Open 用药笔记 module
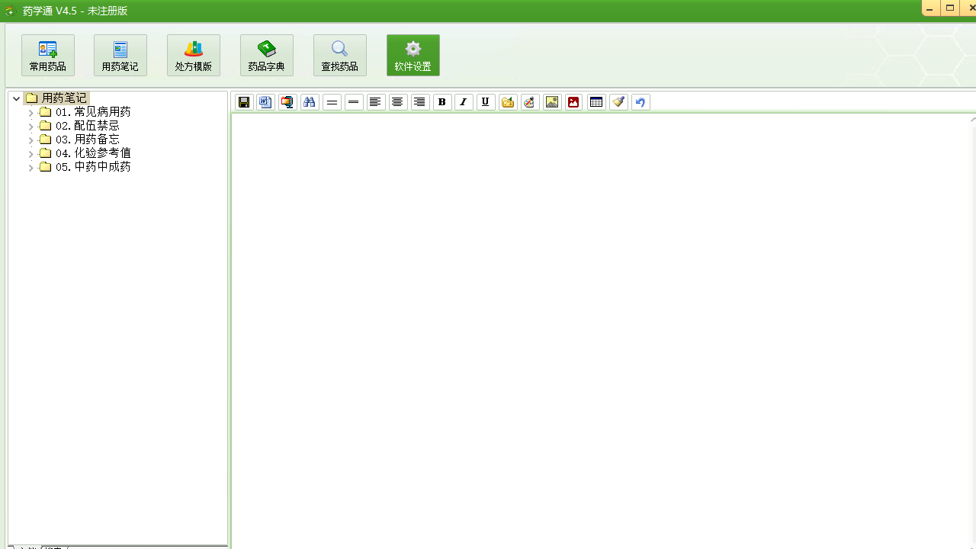The width and height of the screenshot is (976, 549). (120, 55)
